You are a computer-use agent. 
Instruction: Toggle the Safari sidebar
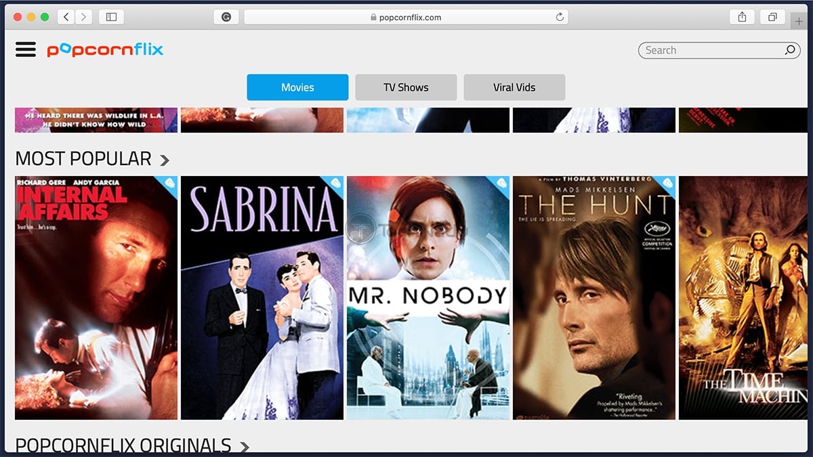point(111,17)
